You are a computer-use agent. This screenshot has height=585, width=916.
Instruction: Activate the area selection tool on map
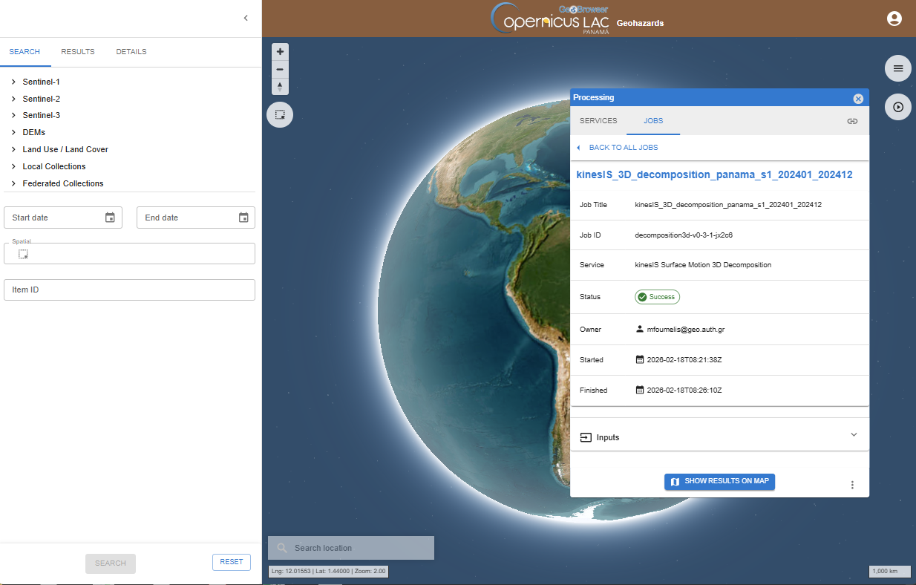tap(280, 115)
